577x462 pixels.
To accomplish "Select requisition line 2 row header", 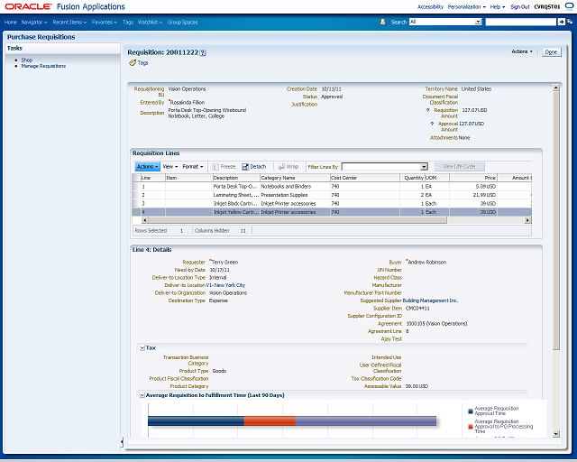I will [x=136, y=195].
